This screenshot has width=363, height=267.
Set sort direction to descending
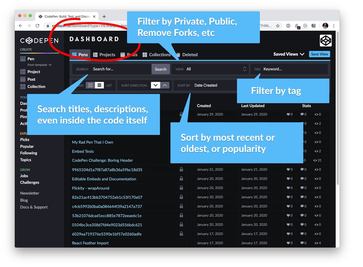(155, 85)
